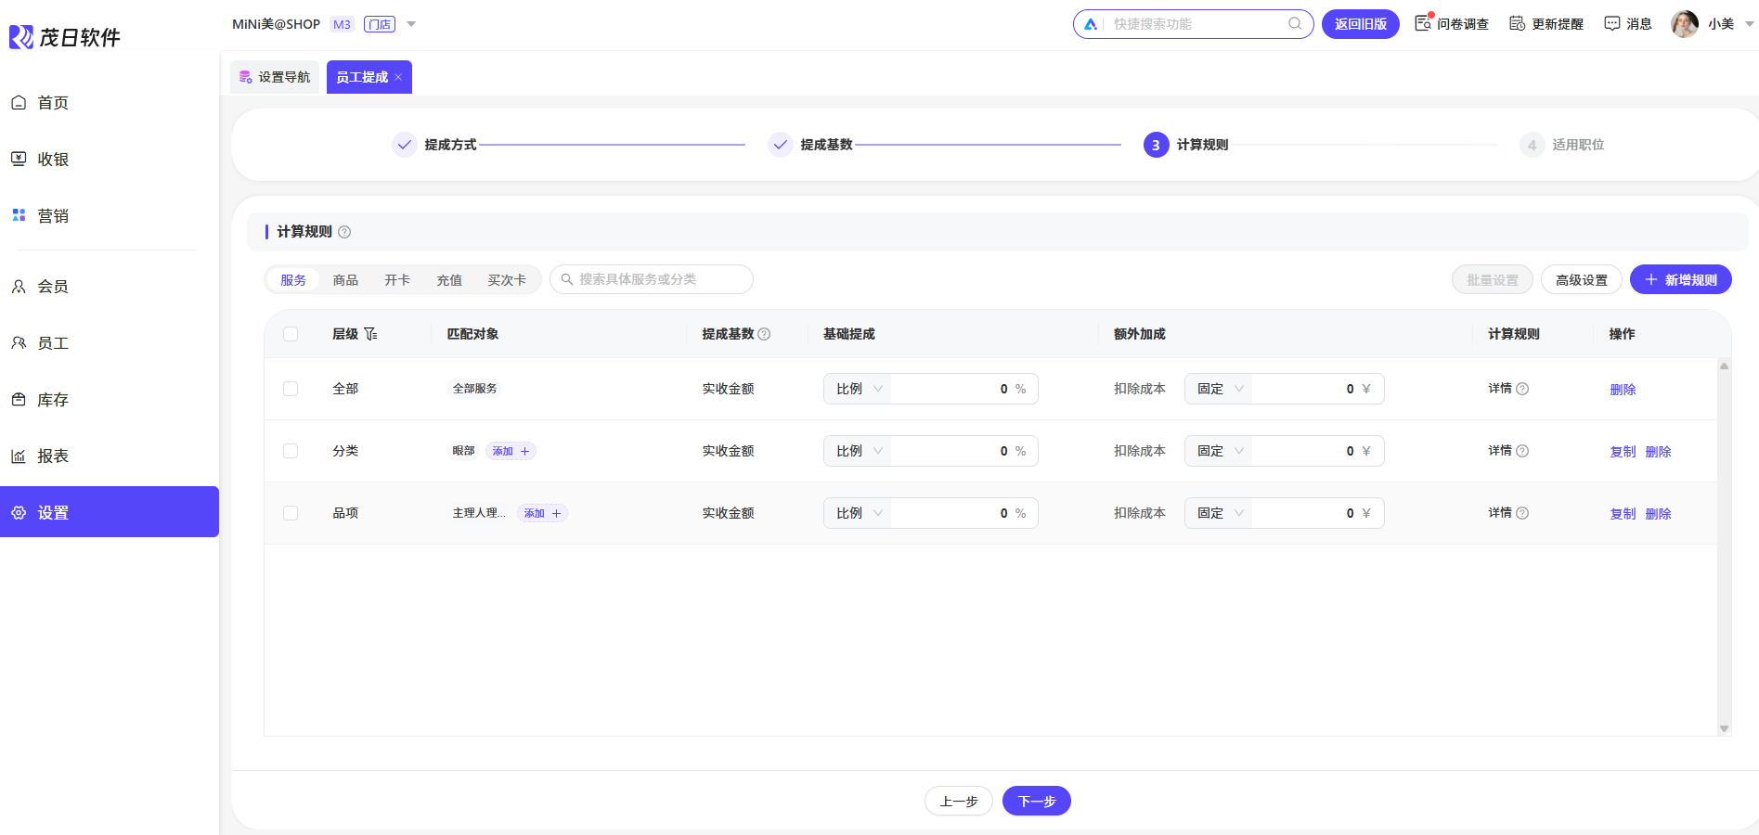Screen dimensions: 1759x835
Task: Click 添加 tag in 主理人理 row
Action: (543, 513)
